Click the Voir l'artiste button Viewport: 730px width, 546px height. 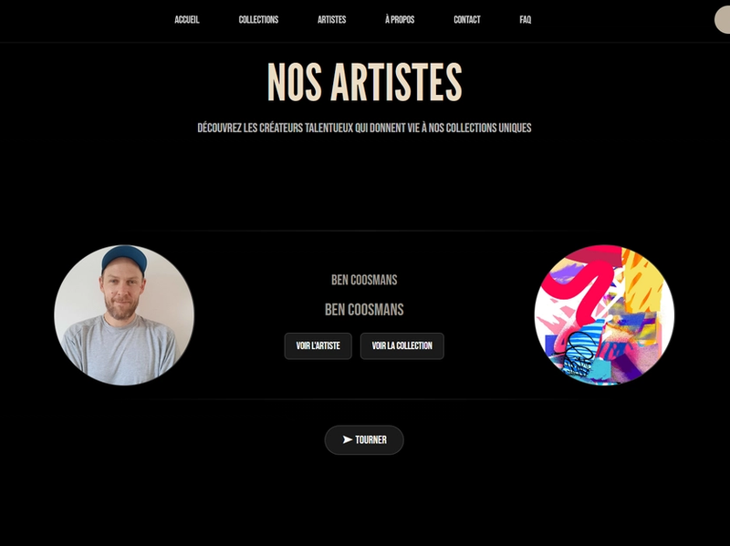pyautogui.click(x=318, y=346)
